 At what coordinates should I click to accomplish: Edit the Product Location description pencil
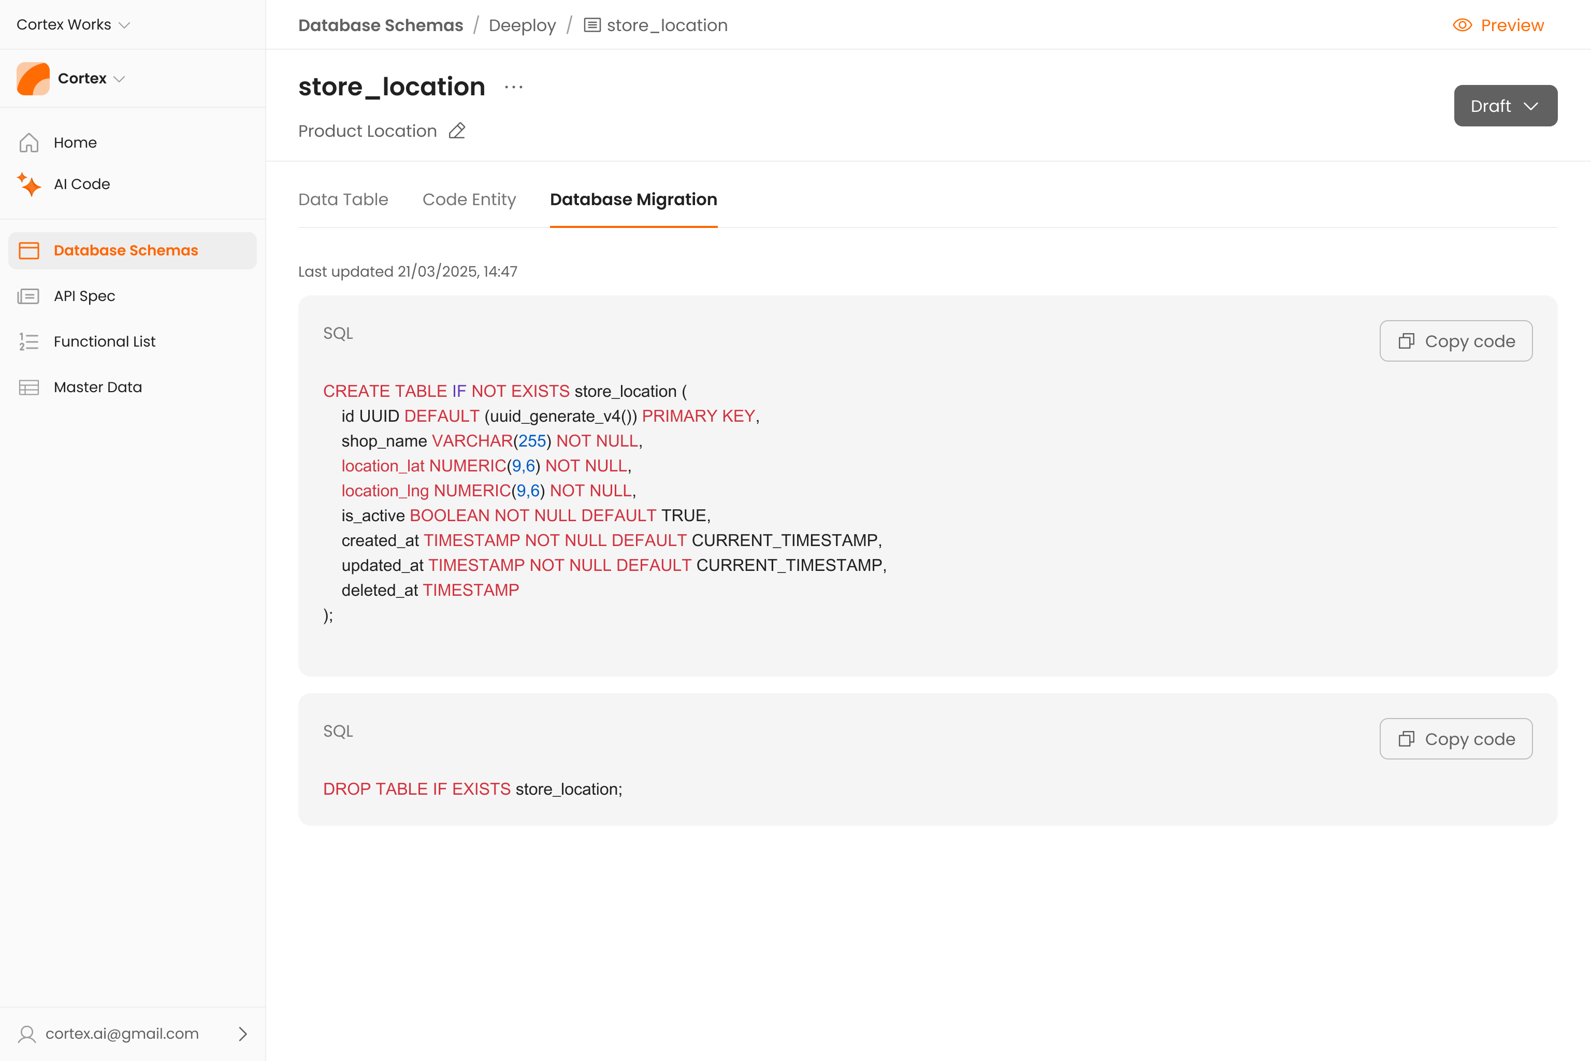(x=457, y=131)
